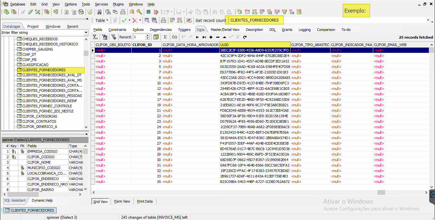Click the Create Database icon
The height and width of the screenshot is (220, 435).
click(47, 12)
